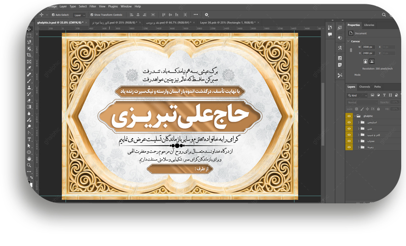Select the Crop tool
The image size is (406, 246).
(29, 55)
